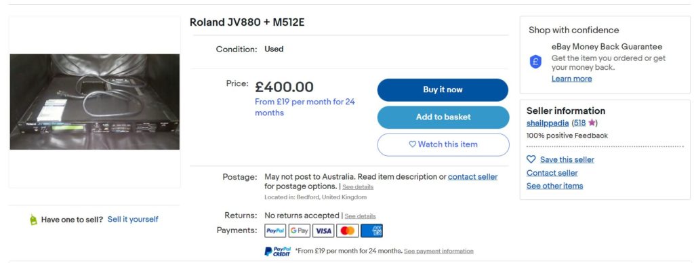Open the 518 feedback score link
This screenshot has height=263, width=694.
579,123
